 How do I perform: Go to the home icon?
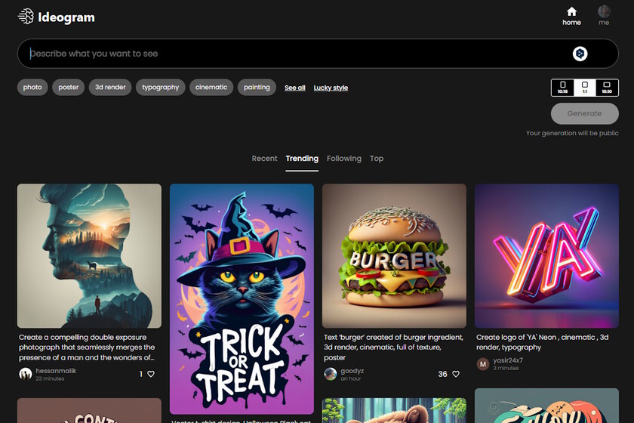(x=571, y=11)
